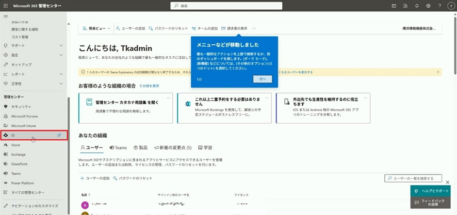This screenshot has height=215, width=457.
Task: Open Azure admin center in sidebar
Action: click(x=16, y=145)
